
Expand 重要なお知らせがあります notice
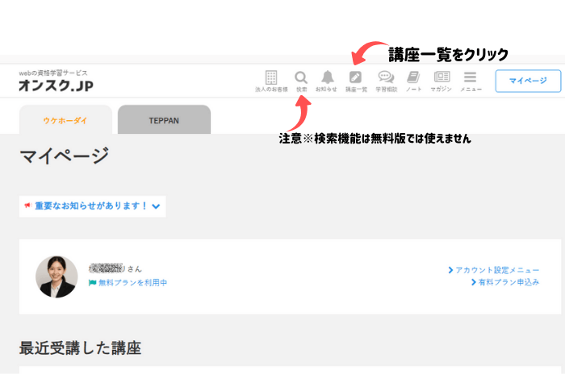(x=92, y=206)
